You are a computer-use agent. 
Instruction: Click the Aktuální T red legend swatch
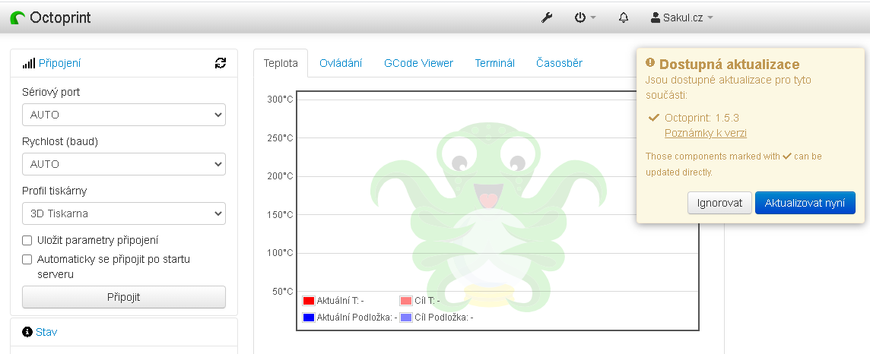(x=309, y=301)
